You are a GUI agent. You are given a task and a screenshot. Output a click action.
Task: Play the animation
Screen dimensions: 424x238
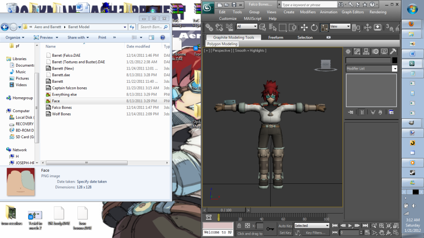coord(350,226)
